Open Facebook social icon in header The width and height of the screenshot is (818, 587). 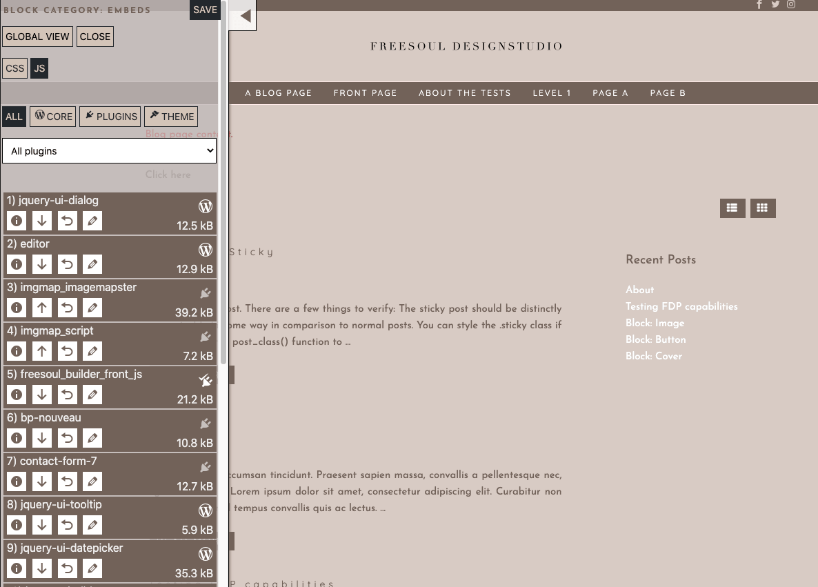(759, 5)
